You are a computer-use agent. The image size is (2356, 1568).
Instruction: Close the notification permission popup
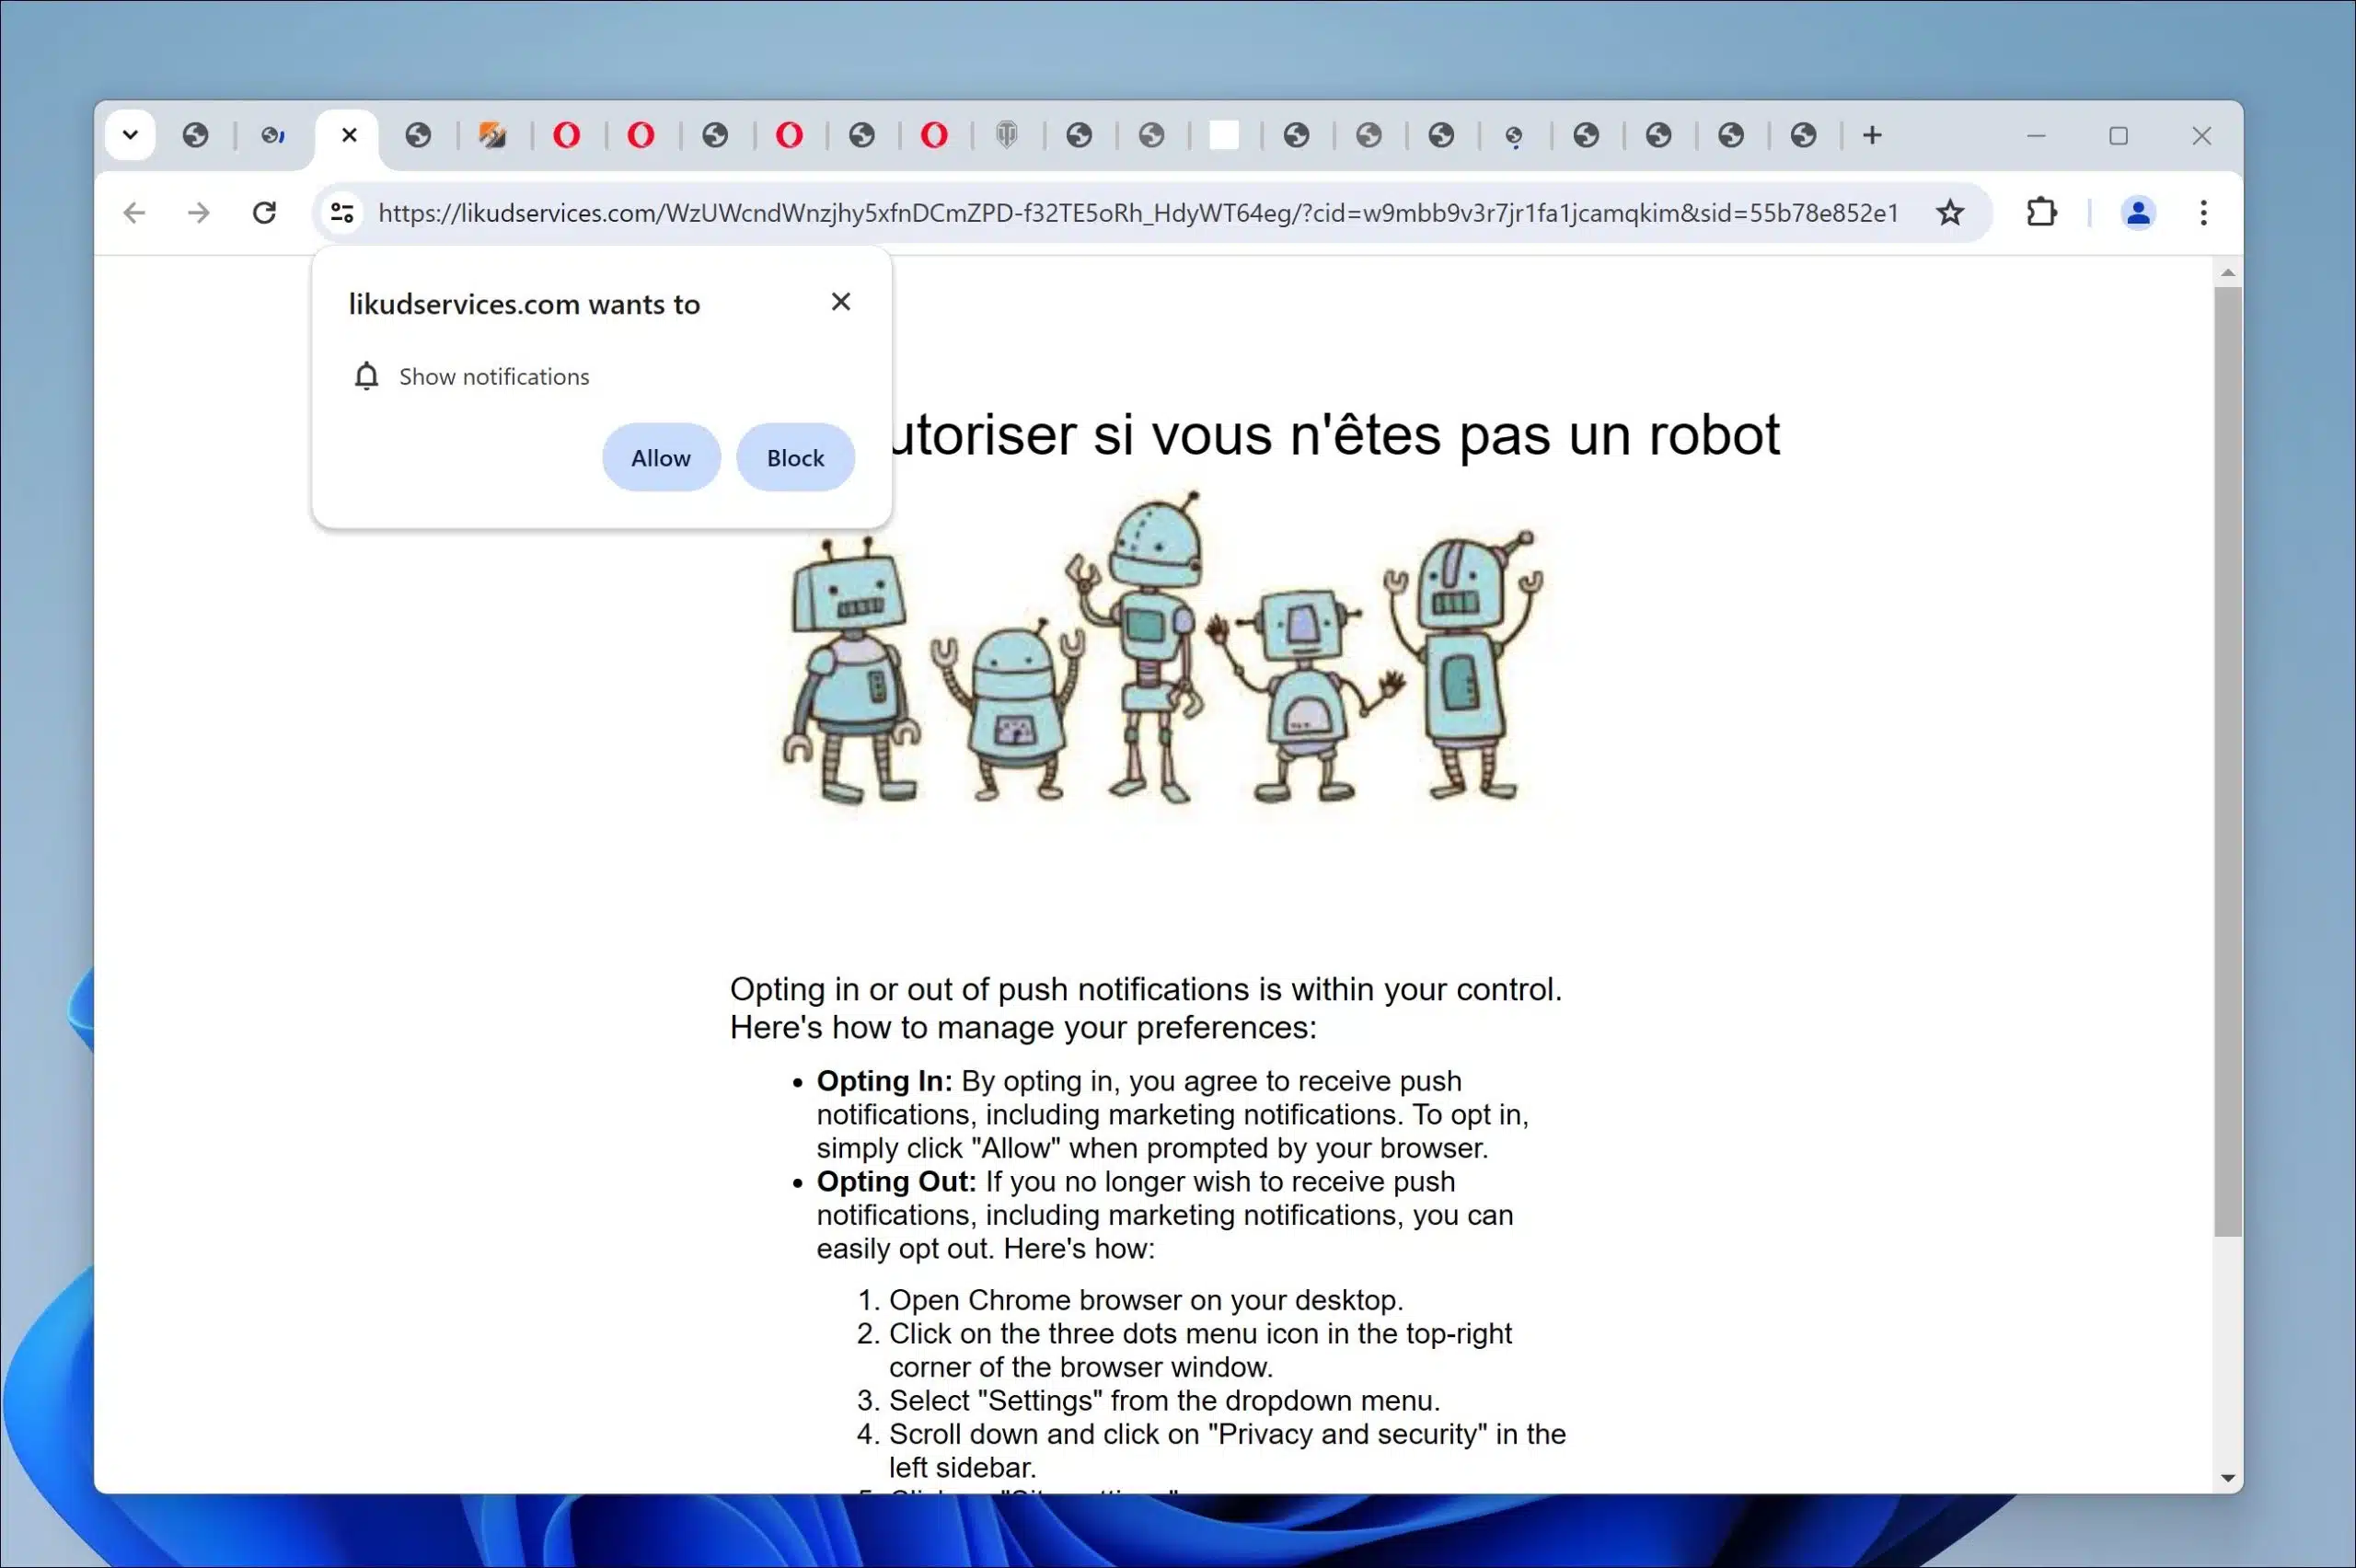pos(840,299)
